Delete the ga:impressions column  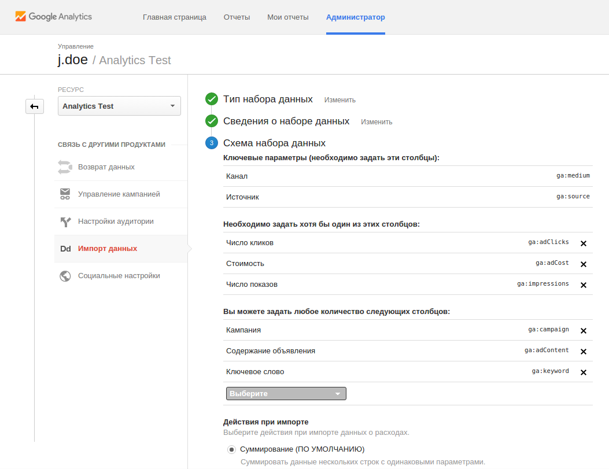tap(583, 285)
